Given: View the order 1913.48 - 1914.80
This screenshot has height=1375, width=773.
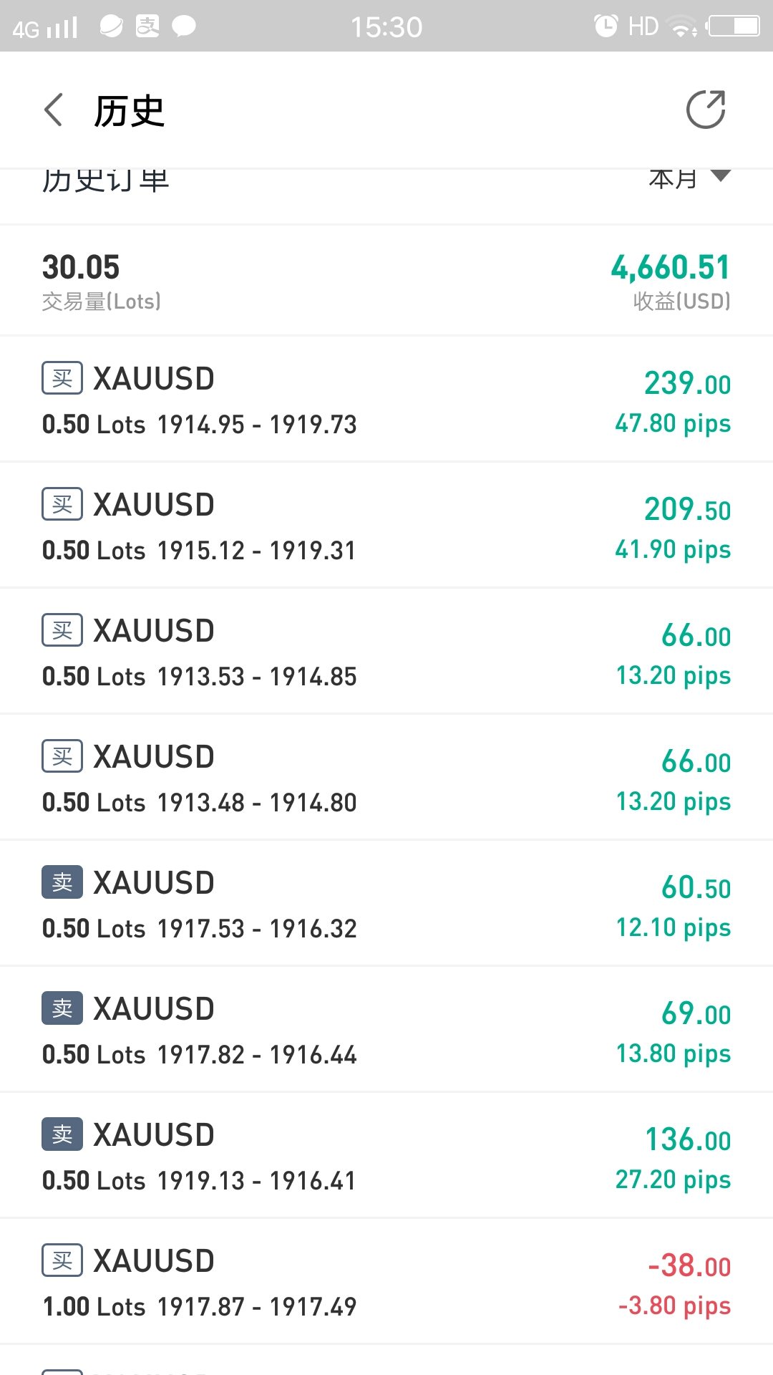Looking at the screenshot, I should pos(386,778).
